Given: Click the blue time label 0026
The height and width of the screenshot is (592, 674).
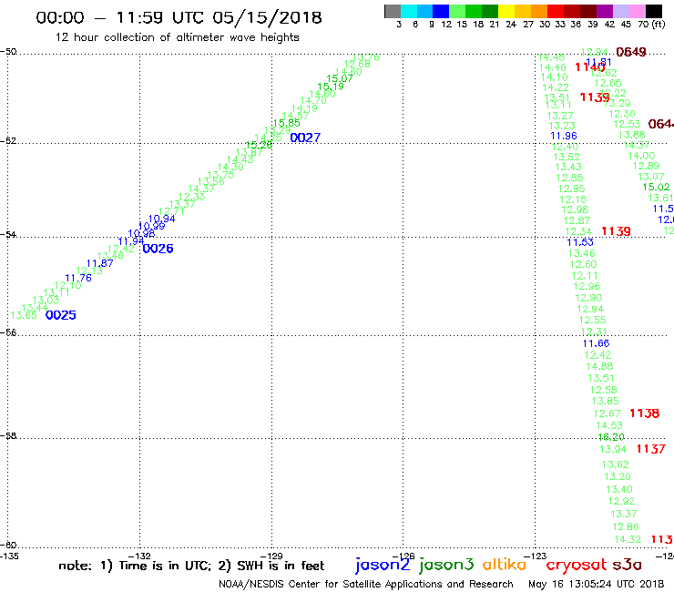Looking at the screenshot, I should (x=158, y=249).
